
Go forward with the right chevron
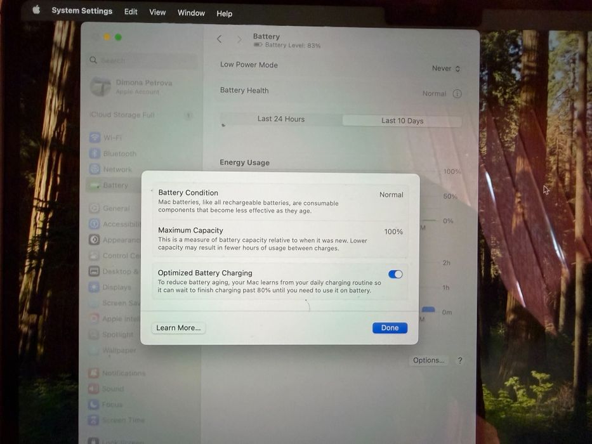pos(239,39)
